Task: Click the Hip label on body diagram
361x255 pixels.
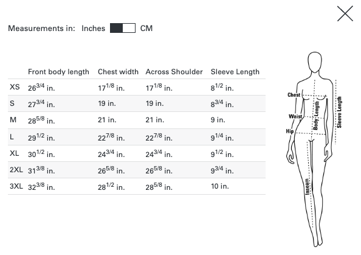Action: click(x=290, y=131)
